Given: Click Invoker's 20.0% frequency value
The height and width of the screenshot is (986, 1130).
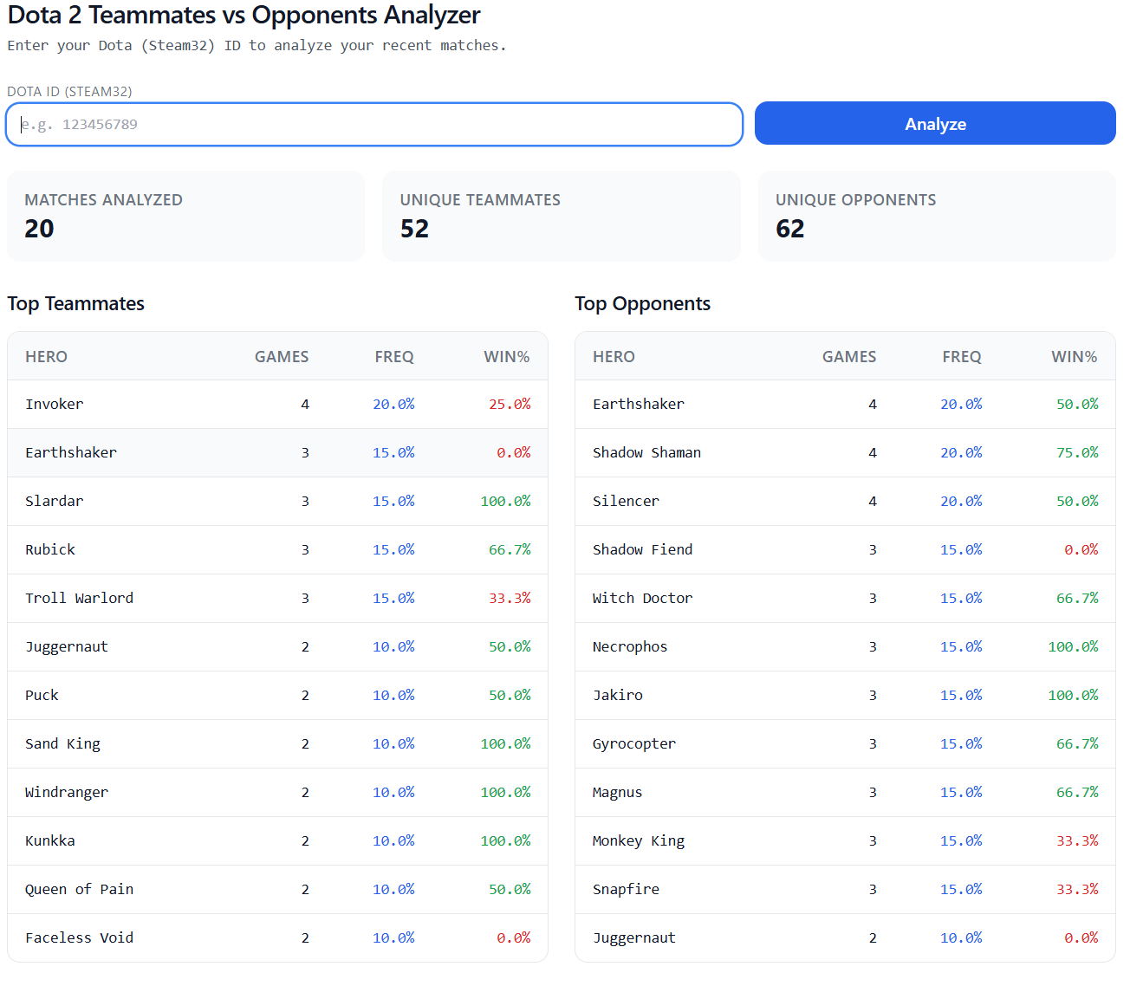Looking at the screenshot, I should (393, 405).
